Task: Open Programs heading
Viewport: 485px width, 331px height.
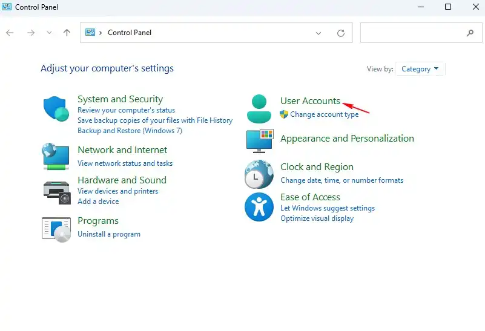Action: coord(98,221)
